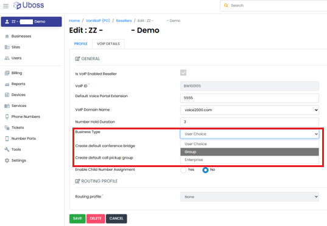The width and height of the screenshot is (327, 226).
Task: Click the green SAVE button
Action: click(x=77, y=219)
